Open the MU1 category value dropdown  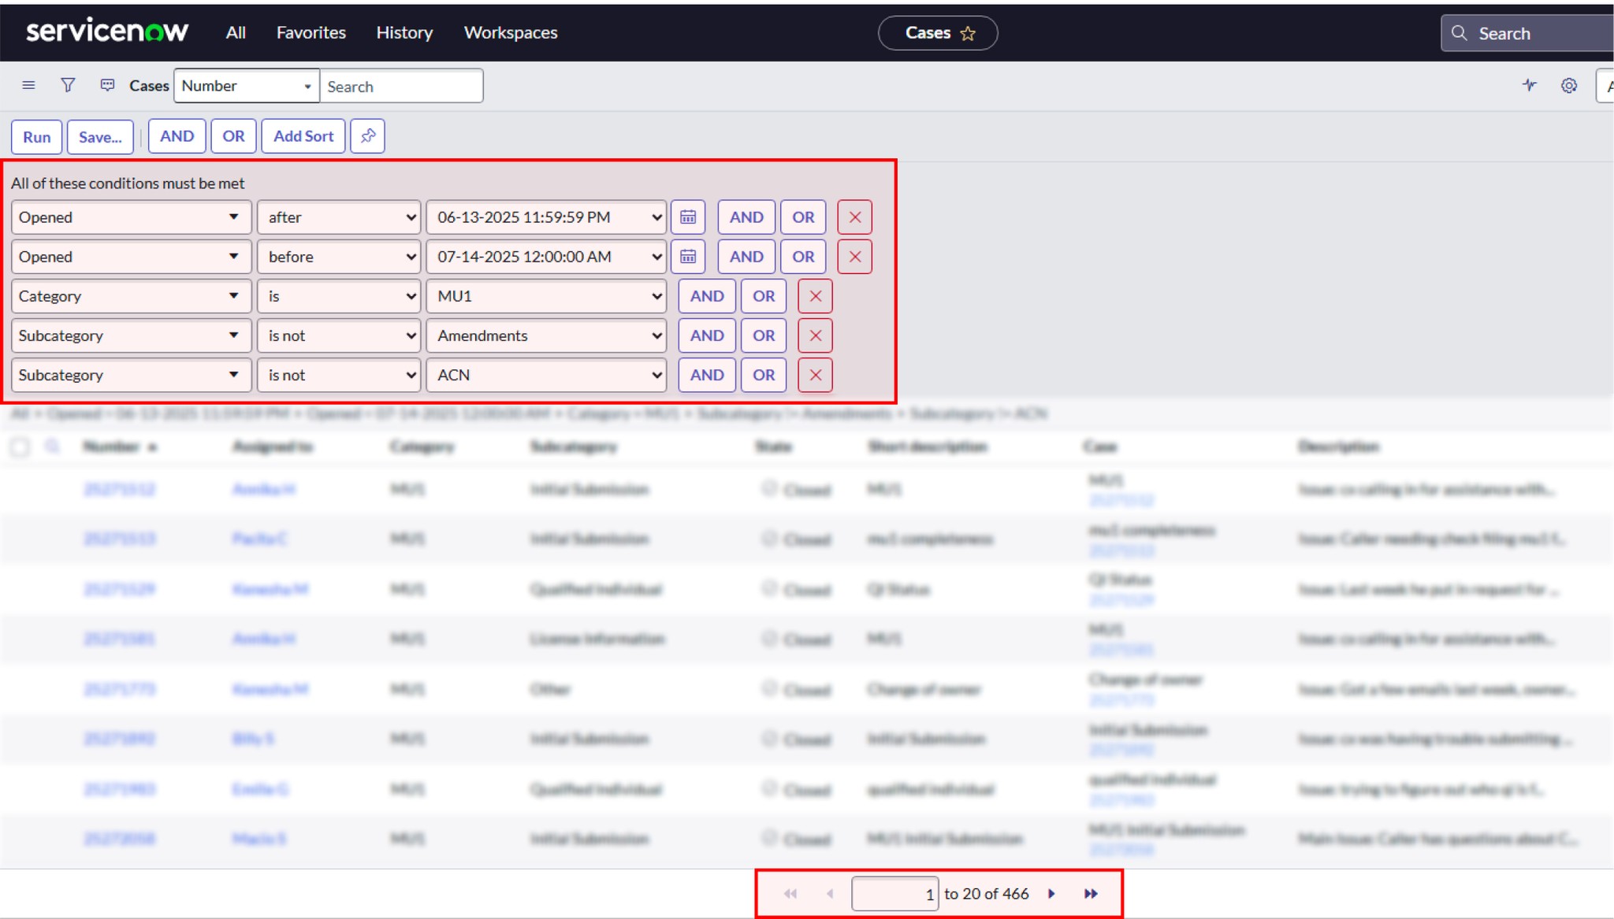pos(546,297)
